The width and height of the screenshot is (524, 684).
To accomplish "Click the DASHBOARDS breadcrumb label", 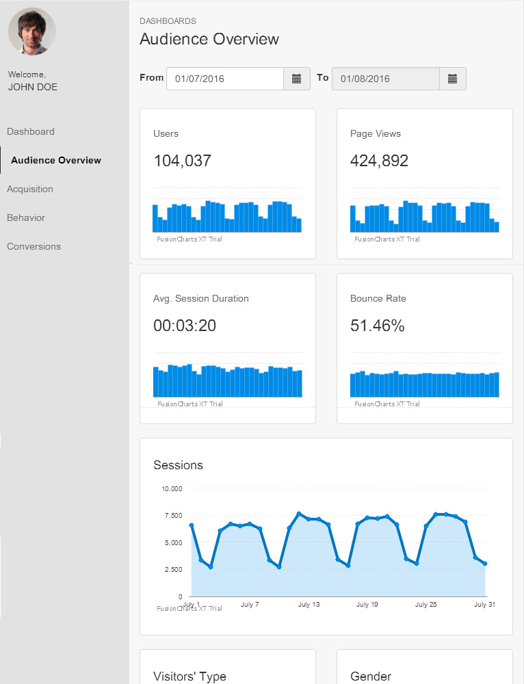I will tap(168, 21).
